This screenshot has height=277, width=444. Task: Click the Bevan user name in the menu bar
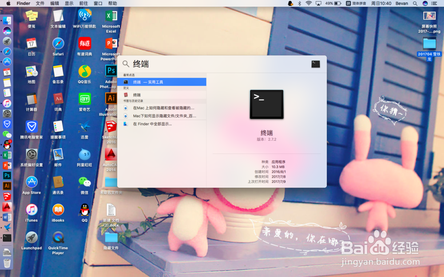(x=402, y=4)
